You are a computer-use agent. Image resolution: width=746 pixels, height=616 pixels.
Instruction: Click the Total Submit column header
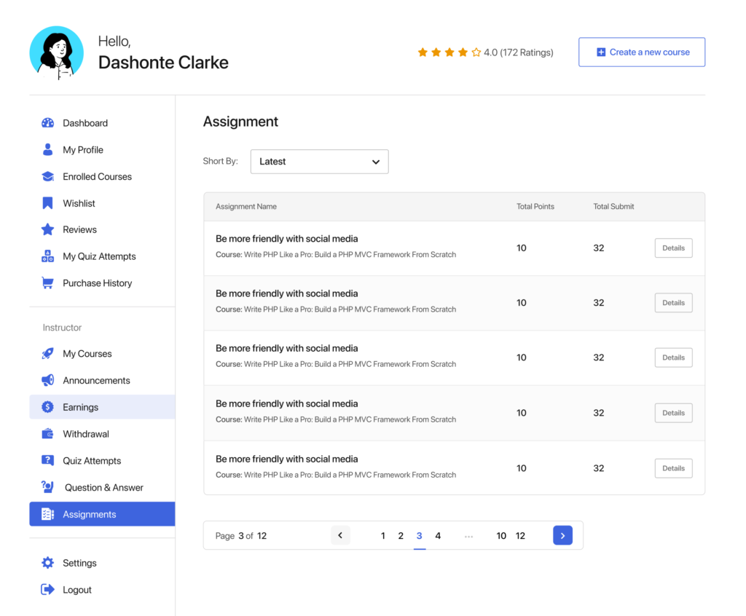click(613, 207)
